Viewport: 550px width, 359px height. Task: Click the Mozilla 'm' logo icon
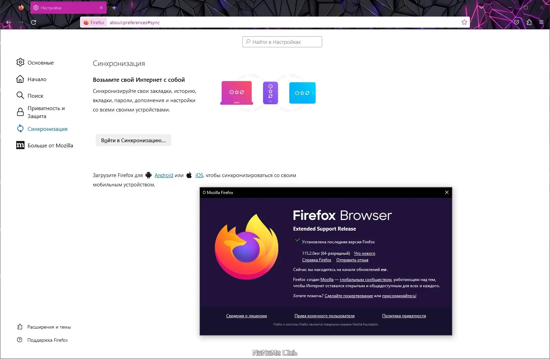20,145
